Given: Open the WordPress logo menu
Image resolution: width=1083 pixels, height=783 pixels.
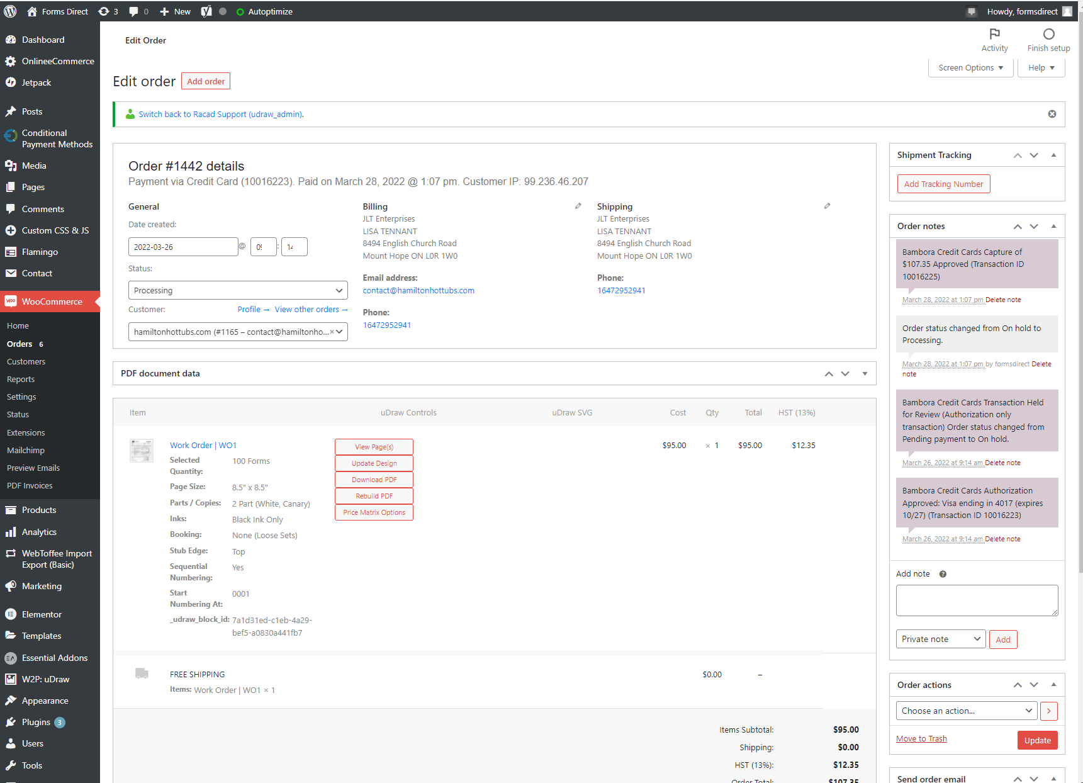Looking at the screenshot, I should click(11, 11).
